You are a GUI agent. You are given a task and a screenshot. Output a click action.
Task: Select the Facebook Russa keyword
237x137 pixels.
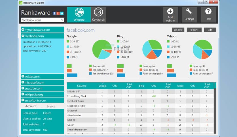pyautogui.click(x=76, y=101)
